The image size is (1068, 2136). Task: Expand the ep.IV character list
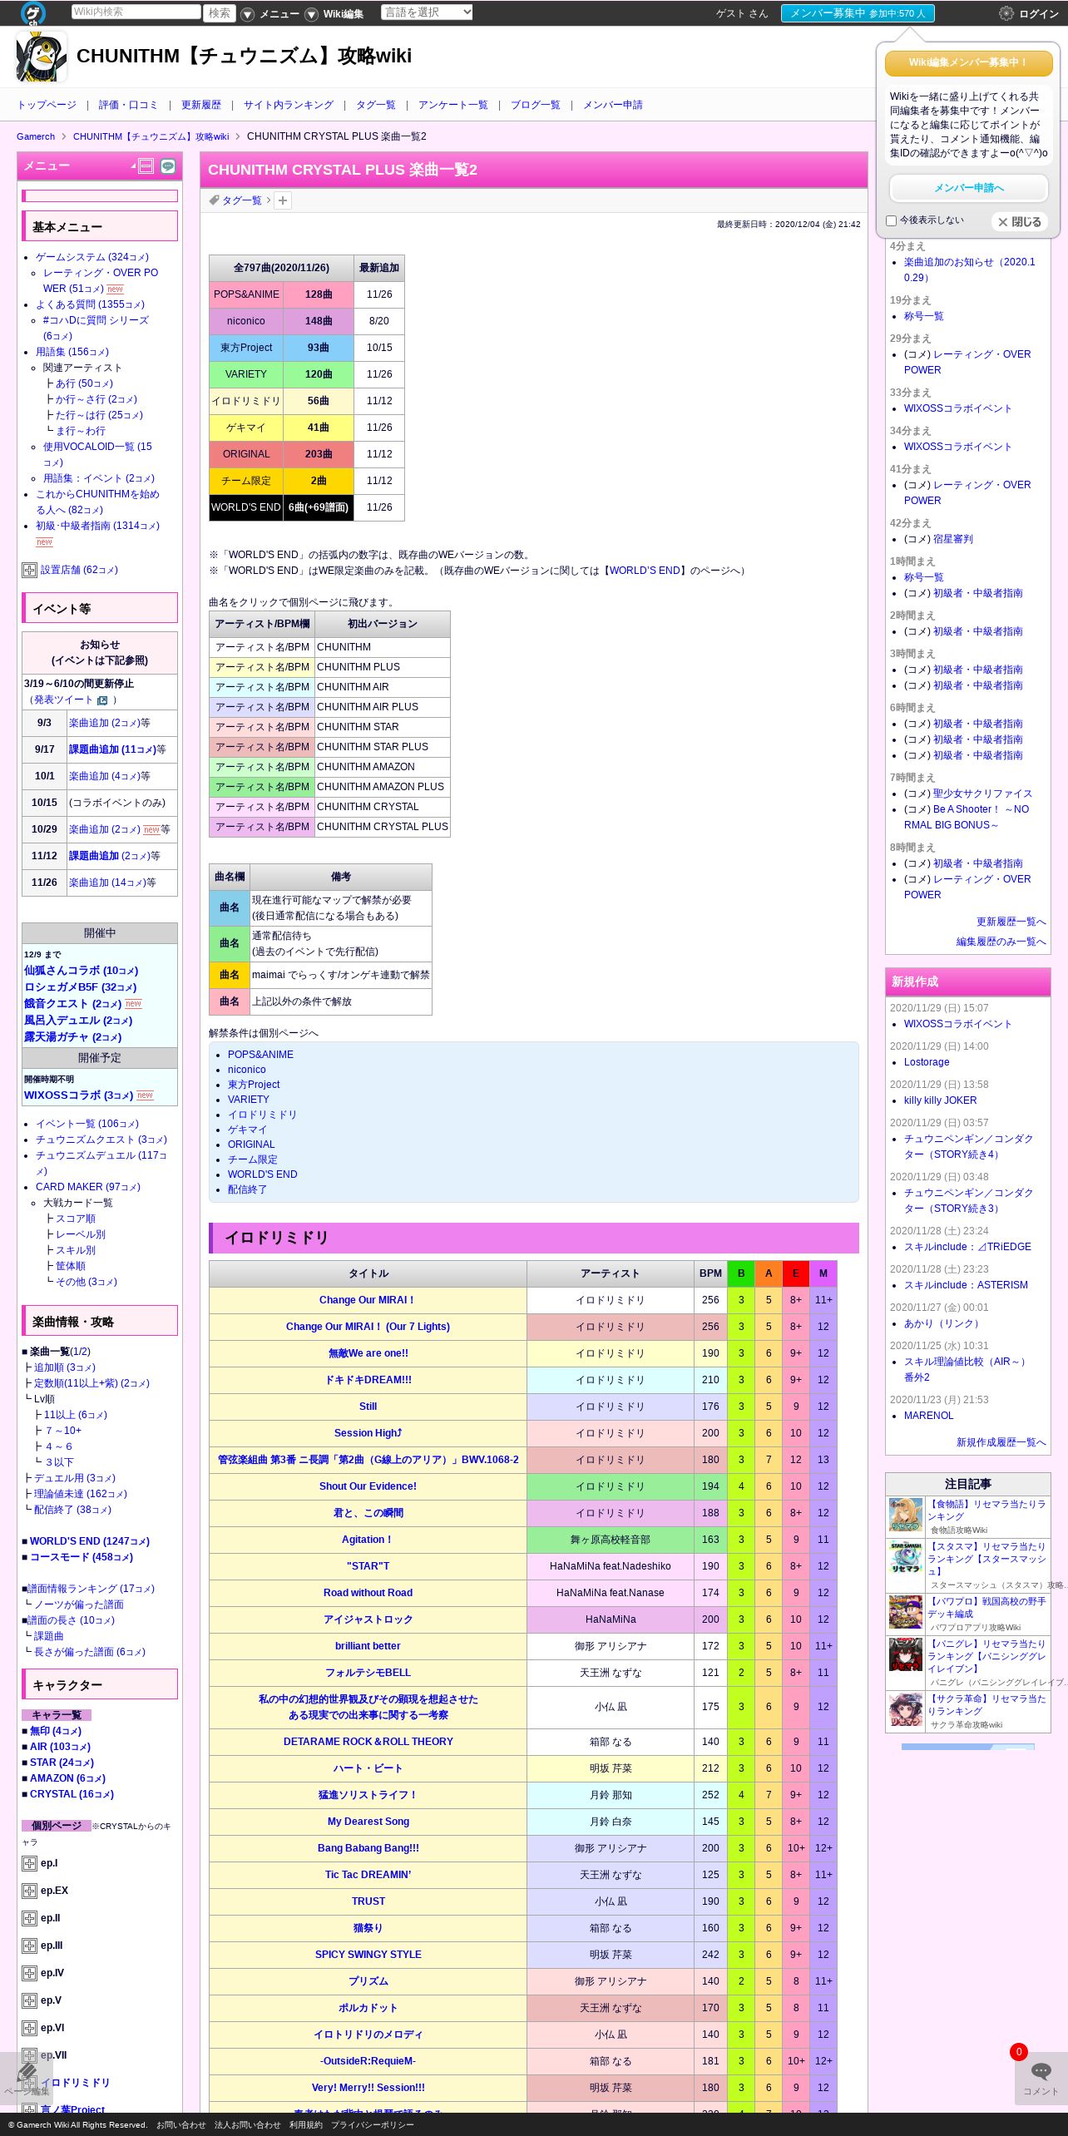pos(29,1974)
